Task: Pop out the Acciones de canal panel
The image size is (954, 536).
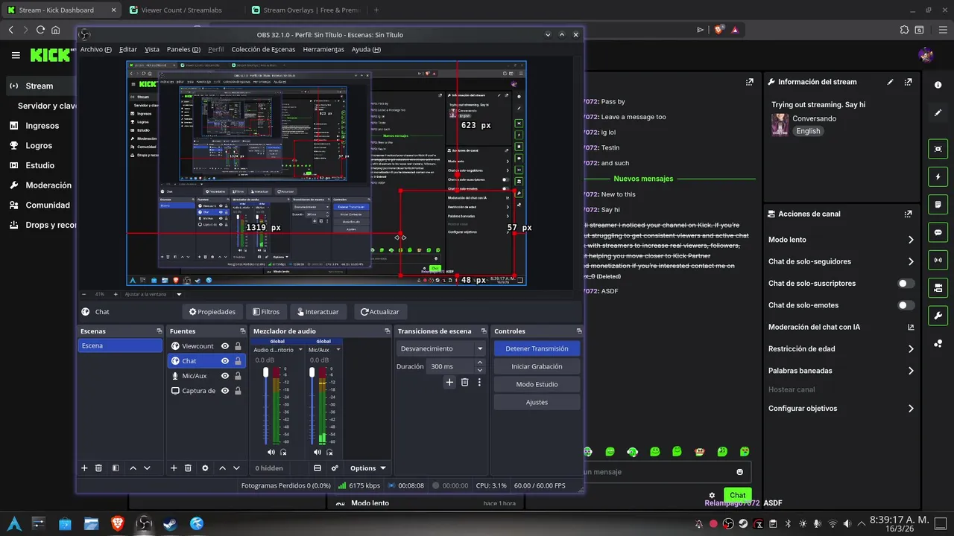Action: [x=908, y=214]
